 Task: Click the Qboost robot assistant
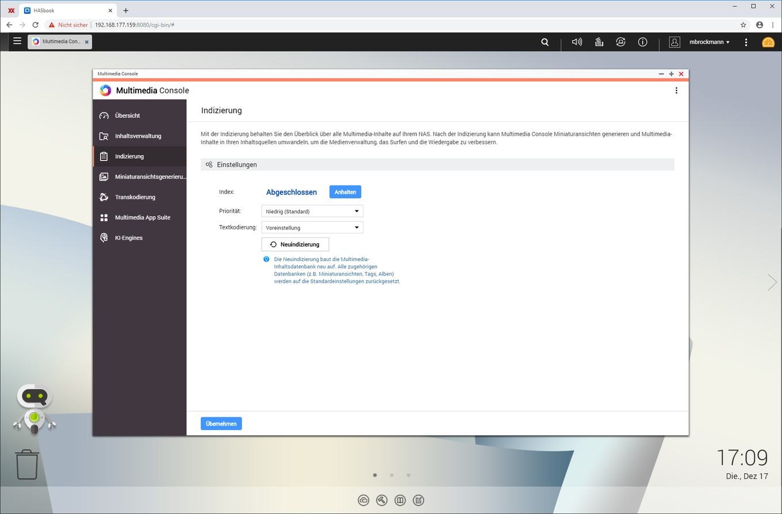[x=34, y=409]
